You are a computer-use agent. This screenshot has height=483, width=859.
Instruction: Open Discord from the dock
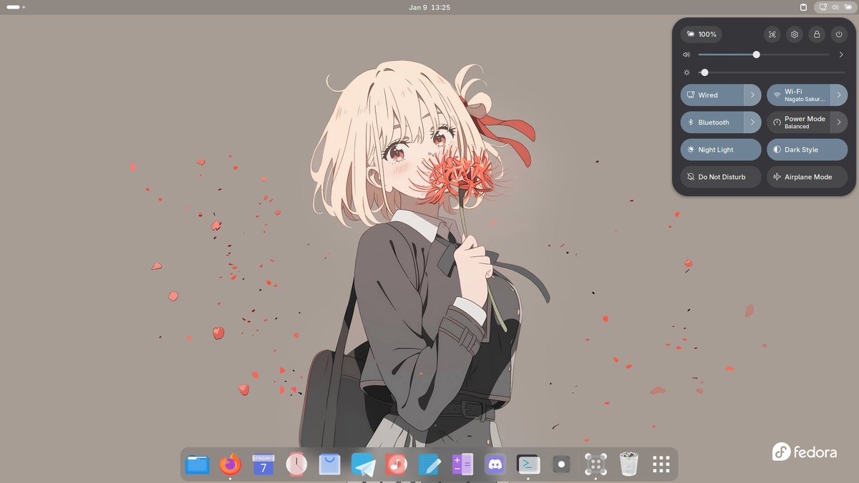(x=495, y=464)
